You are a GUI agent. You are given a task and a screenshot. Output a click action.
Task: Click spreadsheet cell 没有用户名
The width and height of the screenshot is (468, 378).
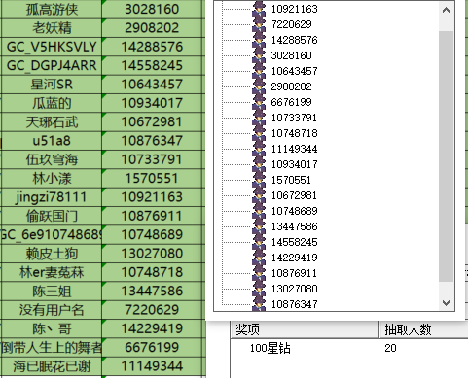pos(52,310)
